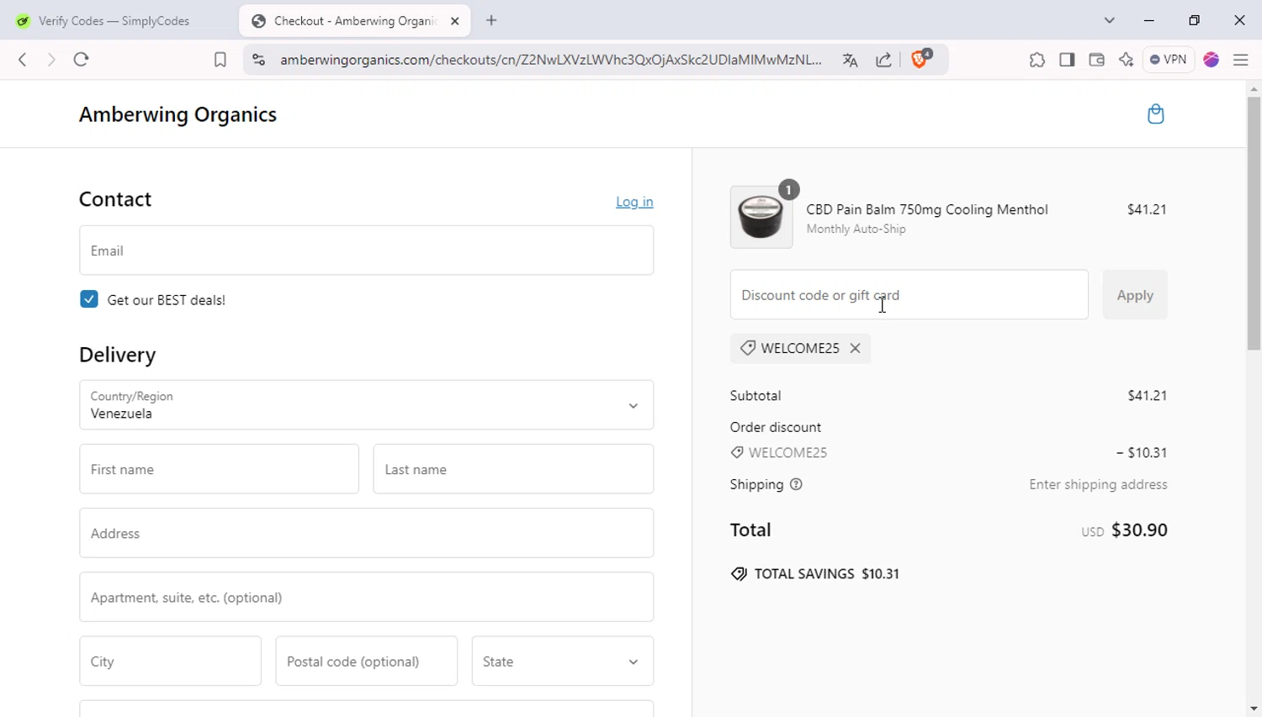
Task: Focus the Postal code field
Action: click(366, 662)
